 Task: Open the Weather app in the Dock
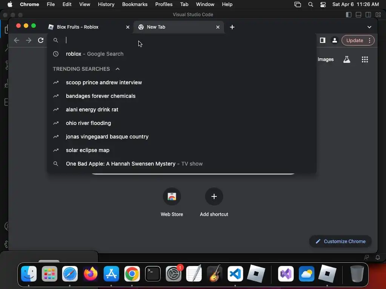coord(306,274)
